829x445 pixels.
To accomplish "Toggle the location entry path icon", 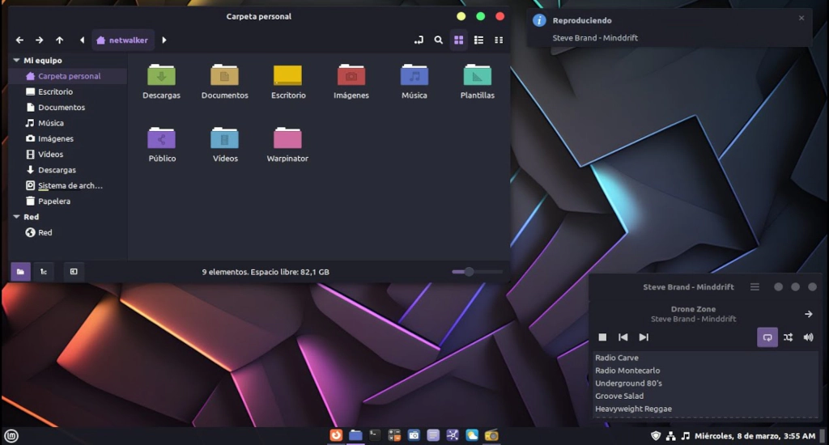I will 419,40.
